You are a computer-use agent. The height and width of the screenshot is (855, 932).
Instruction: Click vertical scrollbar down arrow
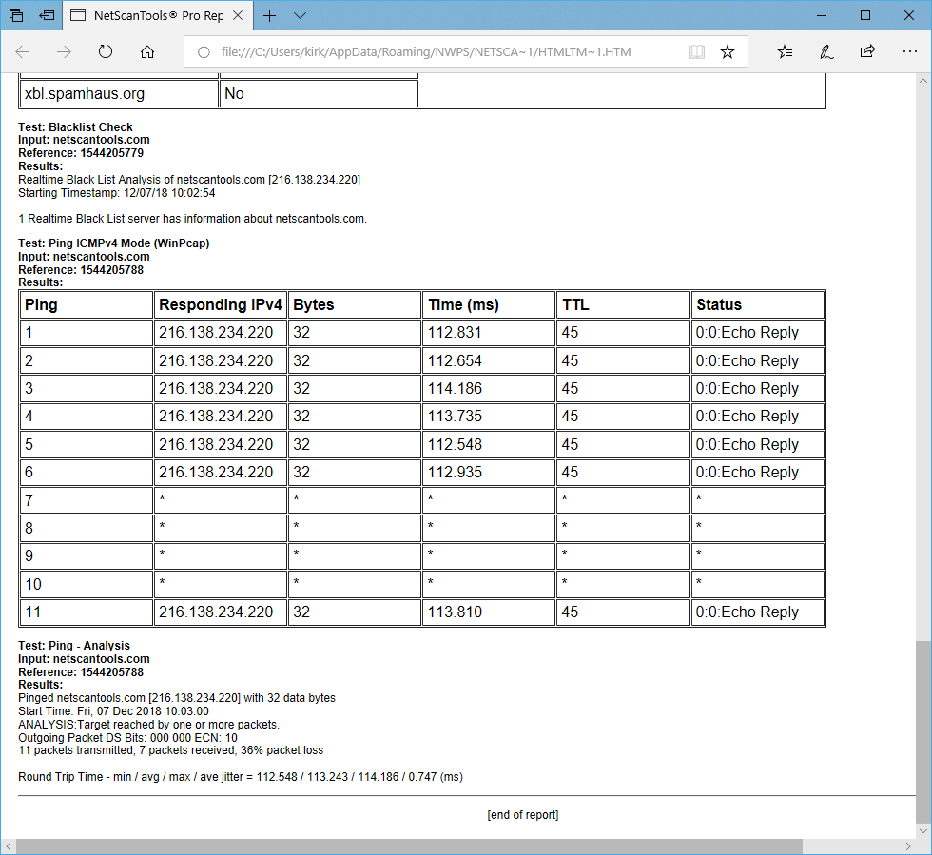tap(923, 830)
